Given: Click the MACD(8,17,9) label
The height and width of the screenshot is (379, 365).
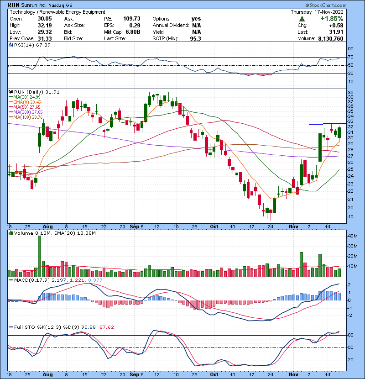Looking at the screenshot, I should pyautogui.click(x=32, y=280).
